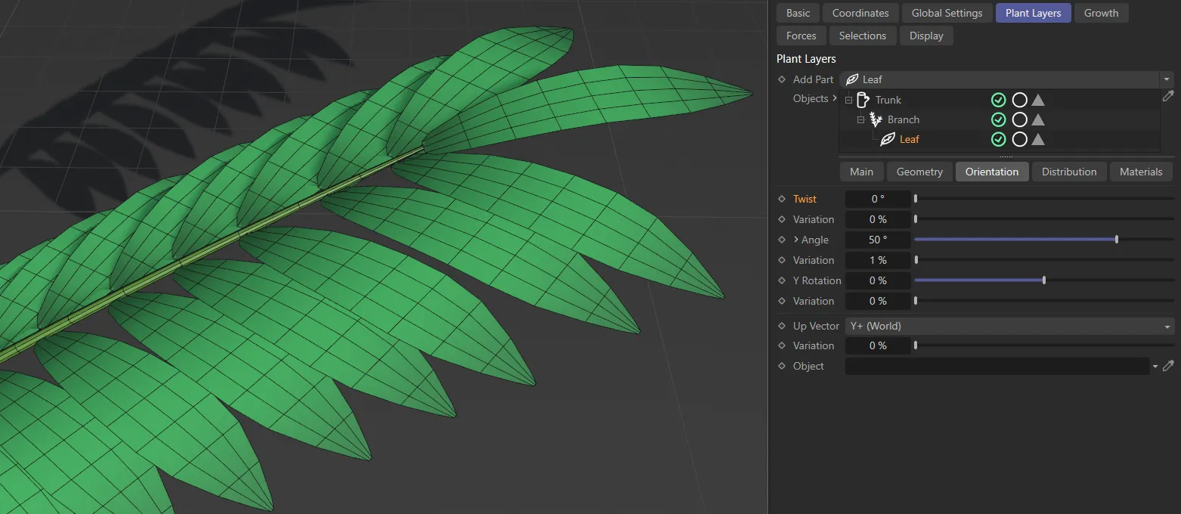Click the Branch layer icon in the tree
This screenshot has width=1181, height=514.
[876, 119]
